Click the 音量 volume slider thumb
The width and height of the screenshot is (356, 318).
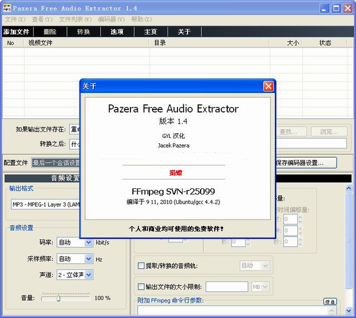pyautogui.click(x=58, y=298)
